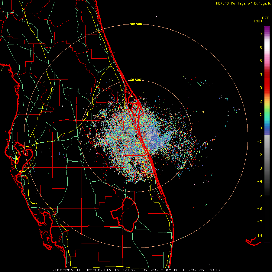This screenshot has height=272, width=272.
Task: Click the [dB] unit label
Action: tap(258, 21)
